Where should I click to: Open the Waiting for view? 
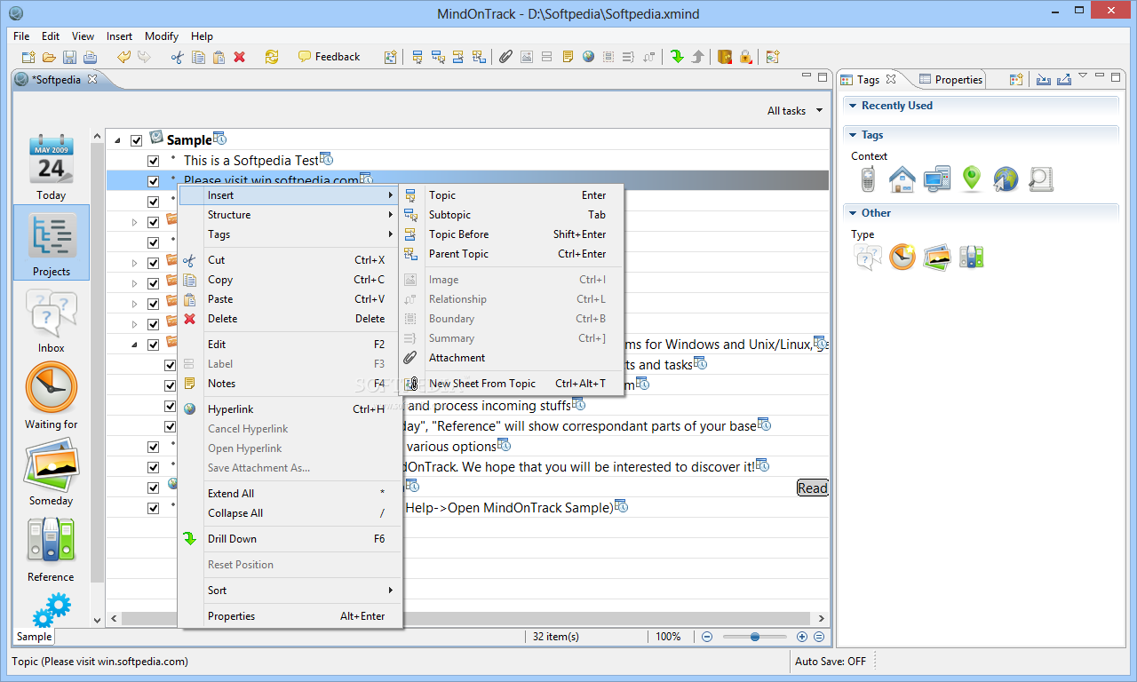coord(51,396)
